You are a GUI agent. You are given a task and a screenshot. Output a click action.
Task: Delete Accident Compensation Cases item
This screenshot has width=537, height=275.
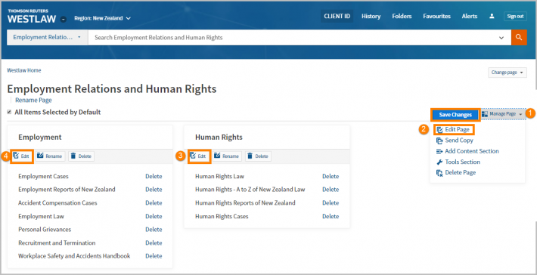click(154, 202)
